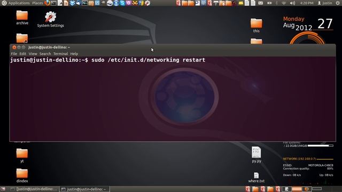Open the where.txt file on desktop
The height and width of the screenshot is (192, 342).
pos(256,178)
